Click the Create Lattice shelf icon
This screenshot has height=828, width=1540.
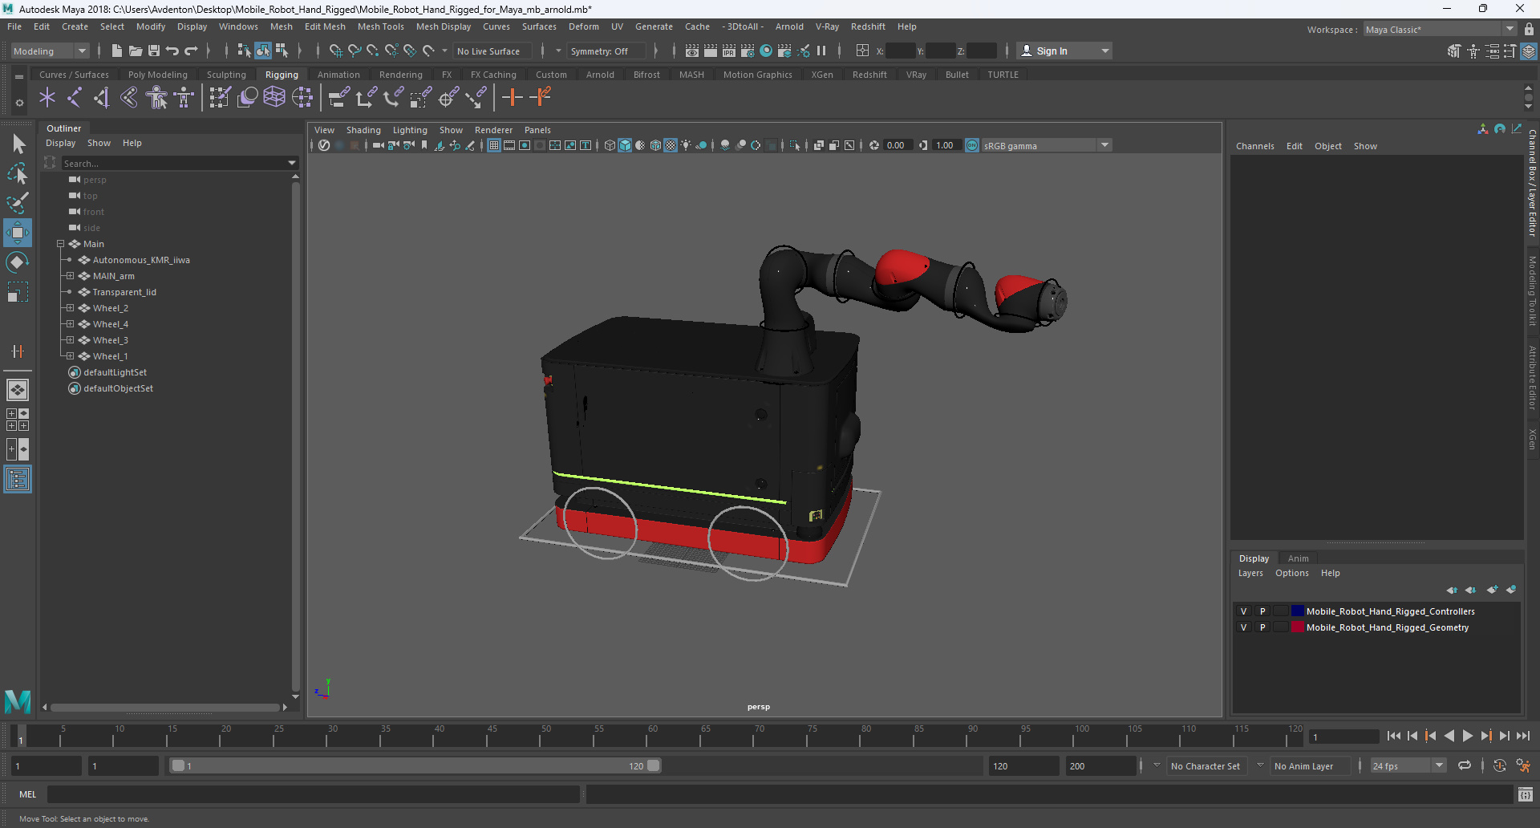coord(274,98)
